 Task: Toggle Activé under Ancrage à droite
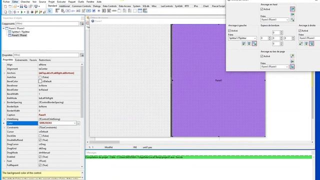pos(300,30)
